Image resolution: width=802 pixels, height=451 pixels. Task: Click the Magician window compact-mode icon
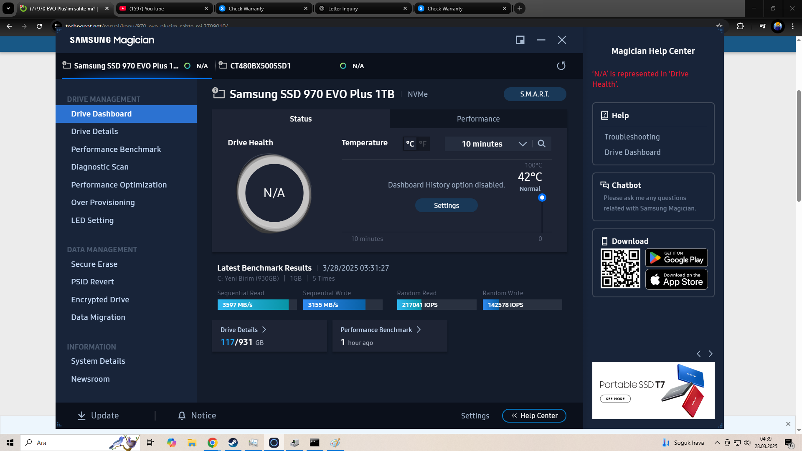(520, 40)
